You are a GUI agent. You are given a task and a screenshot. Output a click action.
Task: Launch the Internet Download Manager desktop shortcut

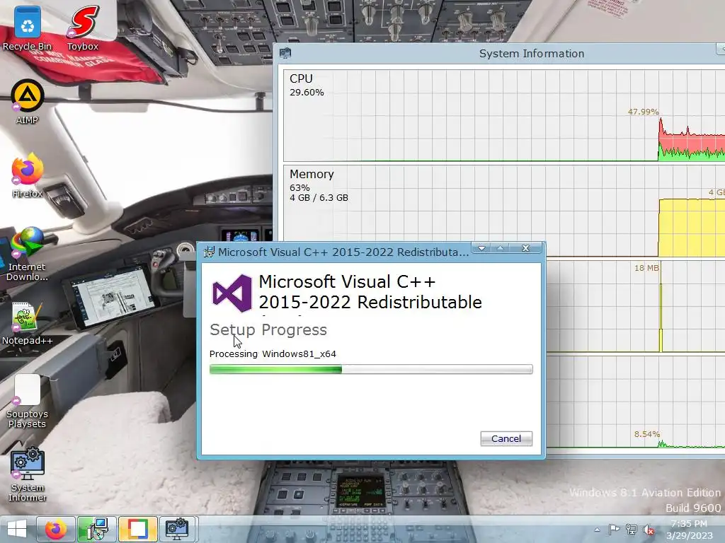tap(27, 254)
